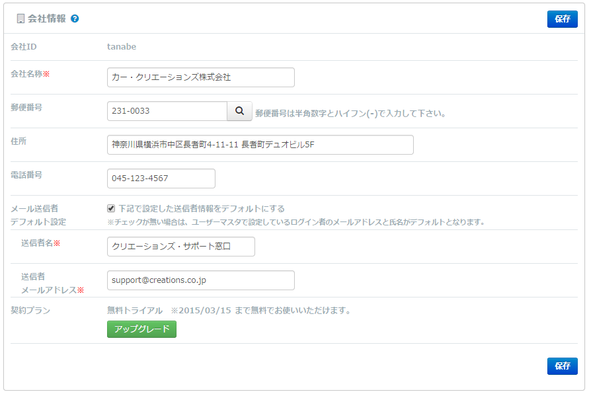The height and width of the screenshot is (394, 589).
Task: Click the メール送信者 デフォルト設定 label
Action: point(38,215)
